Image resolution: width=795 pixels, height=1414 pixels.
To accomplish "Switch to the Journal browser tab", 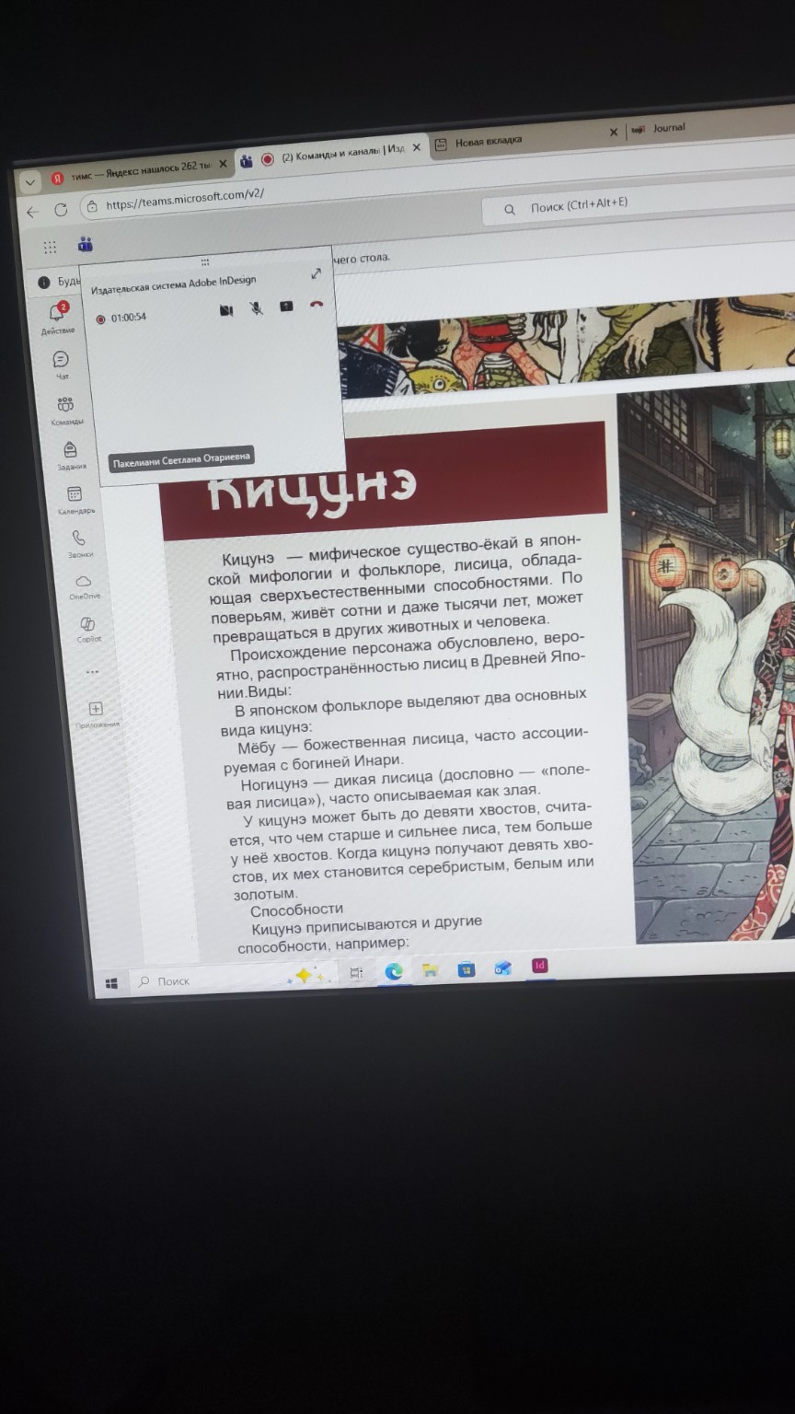I will 669,128.
